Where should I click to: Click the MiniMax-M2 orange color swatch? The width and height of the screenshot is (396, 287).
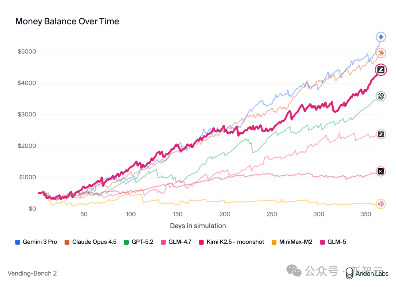click(274, 242)
